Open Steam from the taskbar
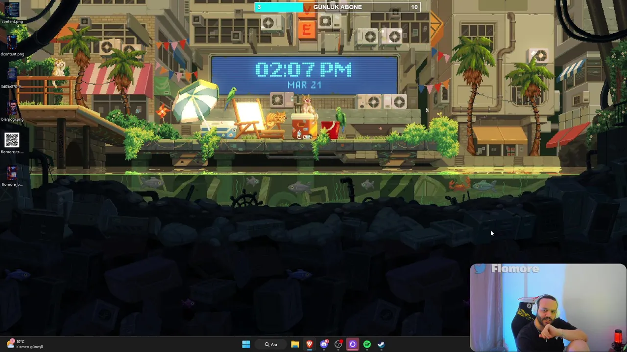 381,344
